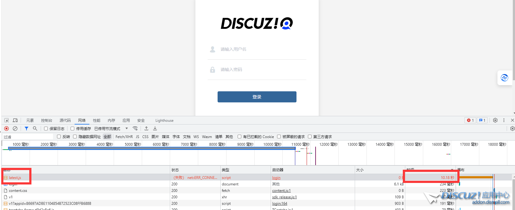Open network search with magnifier icon
The width and height of the screenshot is (515, 210).
click(35, 129)
